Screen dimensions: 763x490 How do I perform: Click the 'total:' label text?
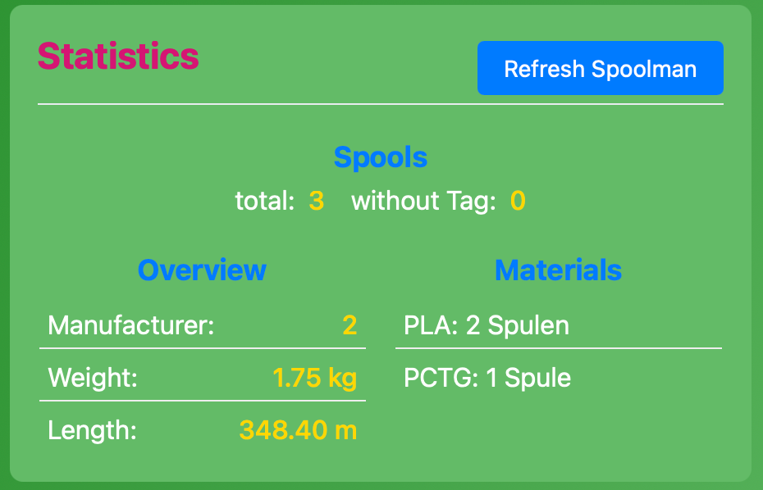(264, 201)
